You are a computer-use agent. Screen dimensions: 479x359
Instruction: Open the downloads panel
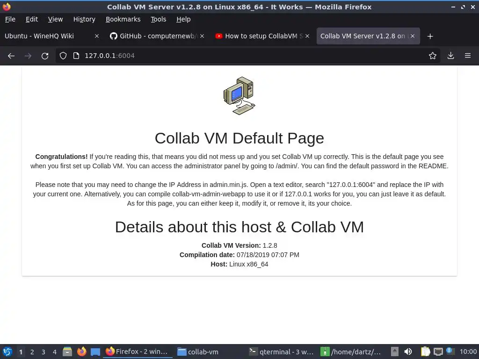[450, 56]
